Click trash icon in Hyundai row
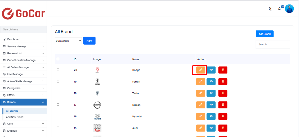 coord(223,116)
